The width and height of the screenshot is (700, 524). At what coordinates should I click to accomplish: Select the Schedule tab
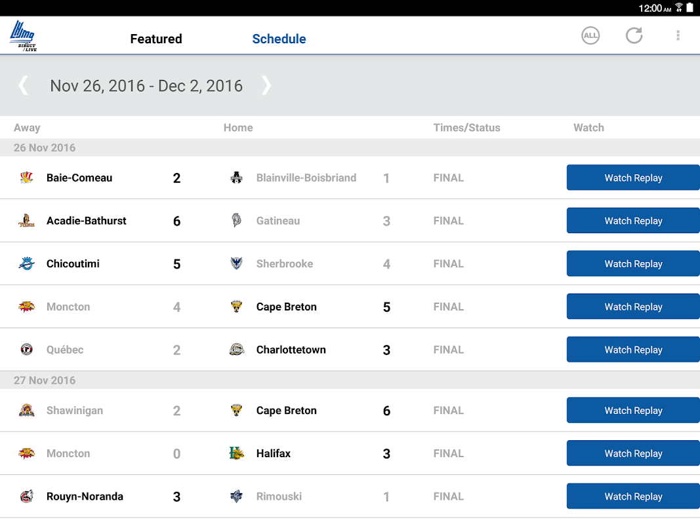click(279, 39)
